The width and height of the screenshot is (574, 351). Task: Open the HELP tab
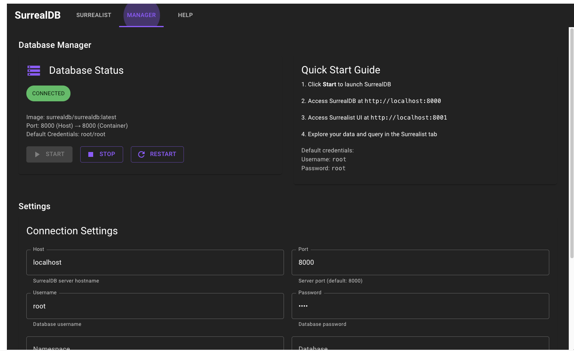pyautogui.click(x=185, y=15)
